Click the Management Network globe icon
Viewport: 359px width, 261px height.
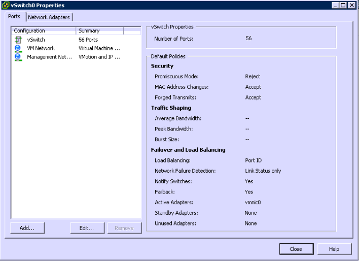[18, 57]
